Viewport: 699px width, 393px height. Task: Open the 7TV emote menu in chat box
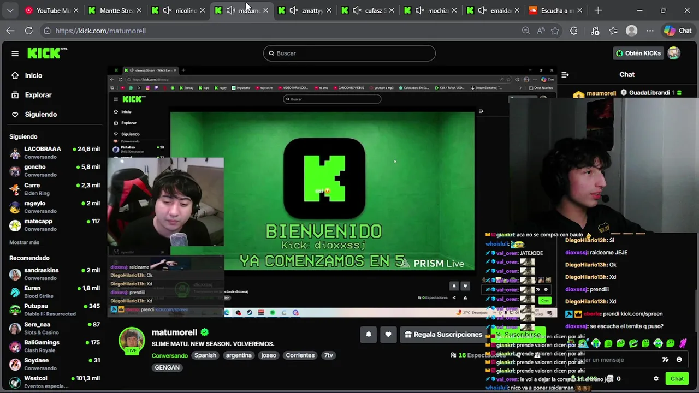click(x=665, y=360)
